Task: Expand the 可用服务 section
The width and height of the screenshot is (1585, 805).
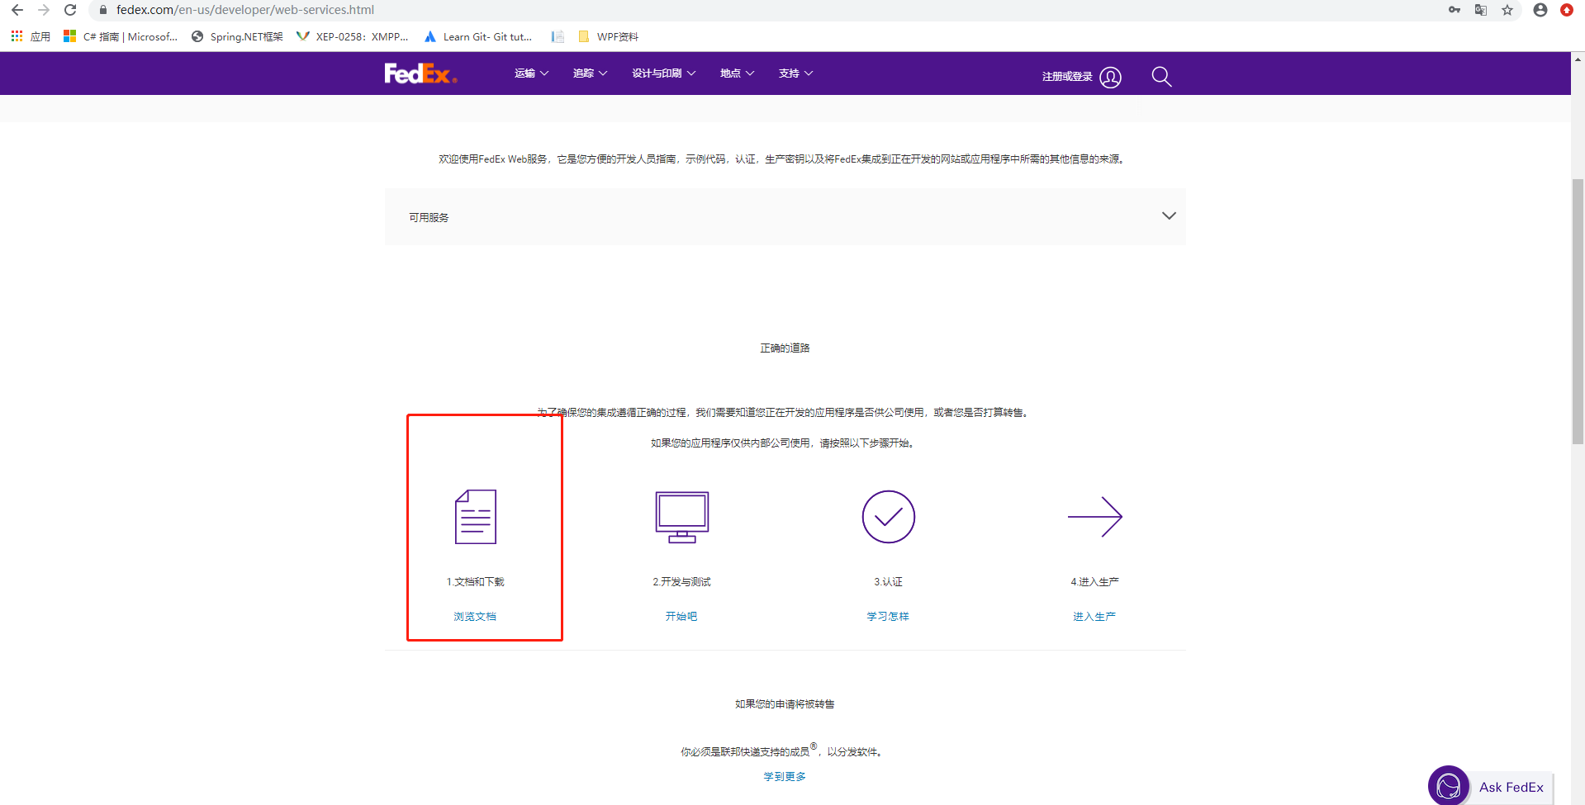Action: 1169,215
